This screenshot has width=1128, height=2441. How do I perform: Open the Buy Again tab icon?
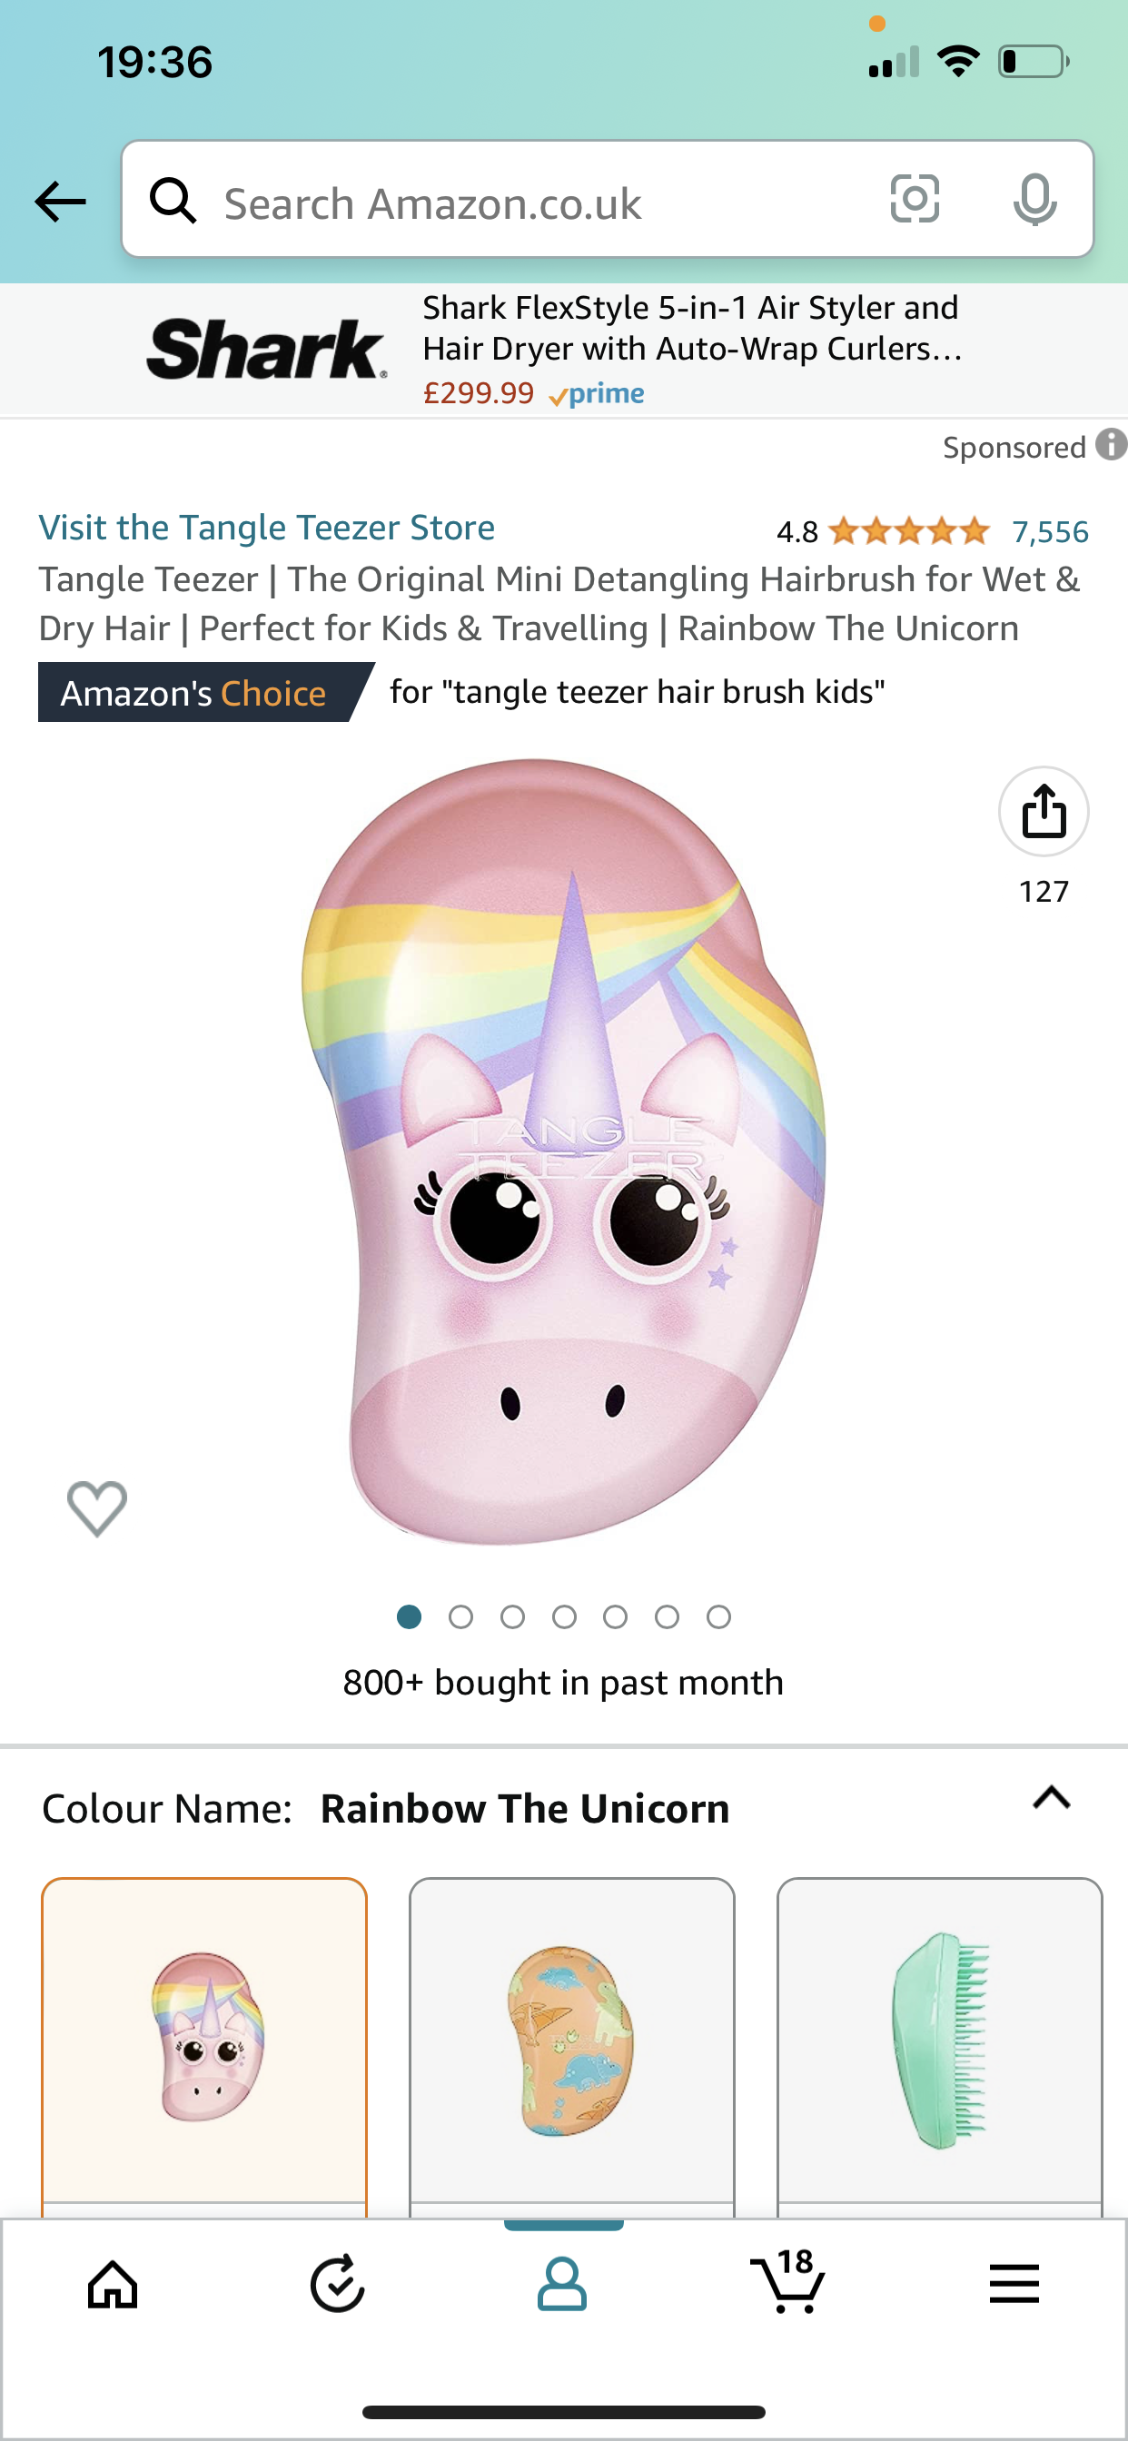pos(338,2285)
